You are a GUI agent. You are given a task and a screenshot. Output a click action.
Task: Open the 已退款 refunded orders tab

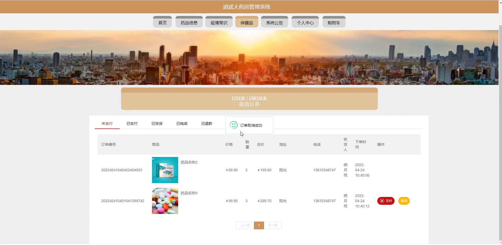click(x=206, y=124)
